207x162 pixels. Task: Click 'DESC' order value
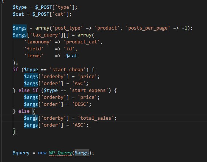click(80, 104)
